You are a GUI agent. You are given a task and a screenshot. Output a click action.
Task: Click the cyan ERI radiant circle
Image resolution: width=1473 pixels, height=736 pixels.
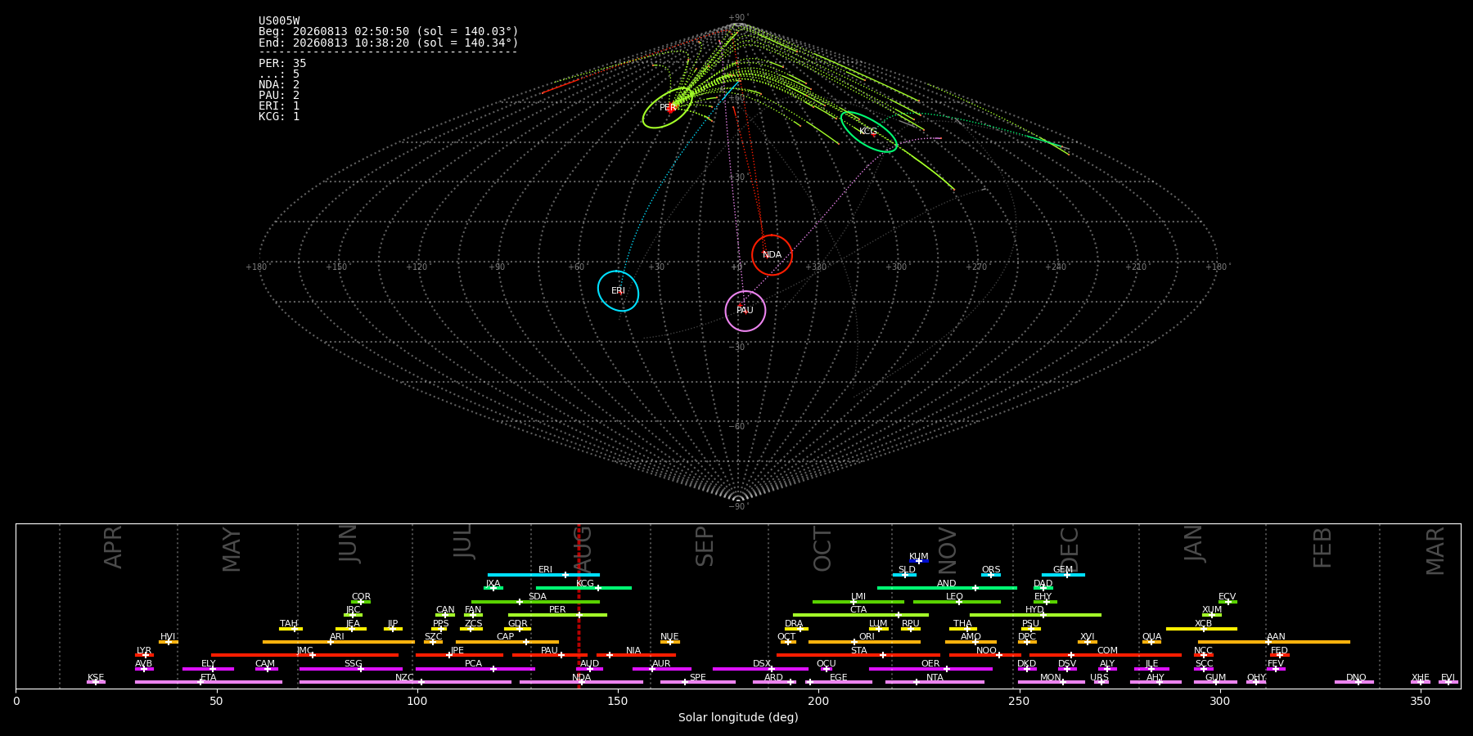coord(618,291)
